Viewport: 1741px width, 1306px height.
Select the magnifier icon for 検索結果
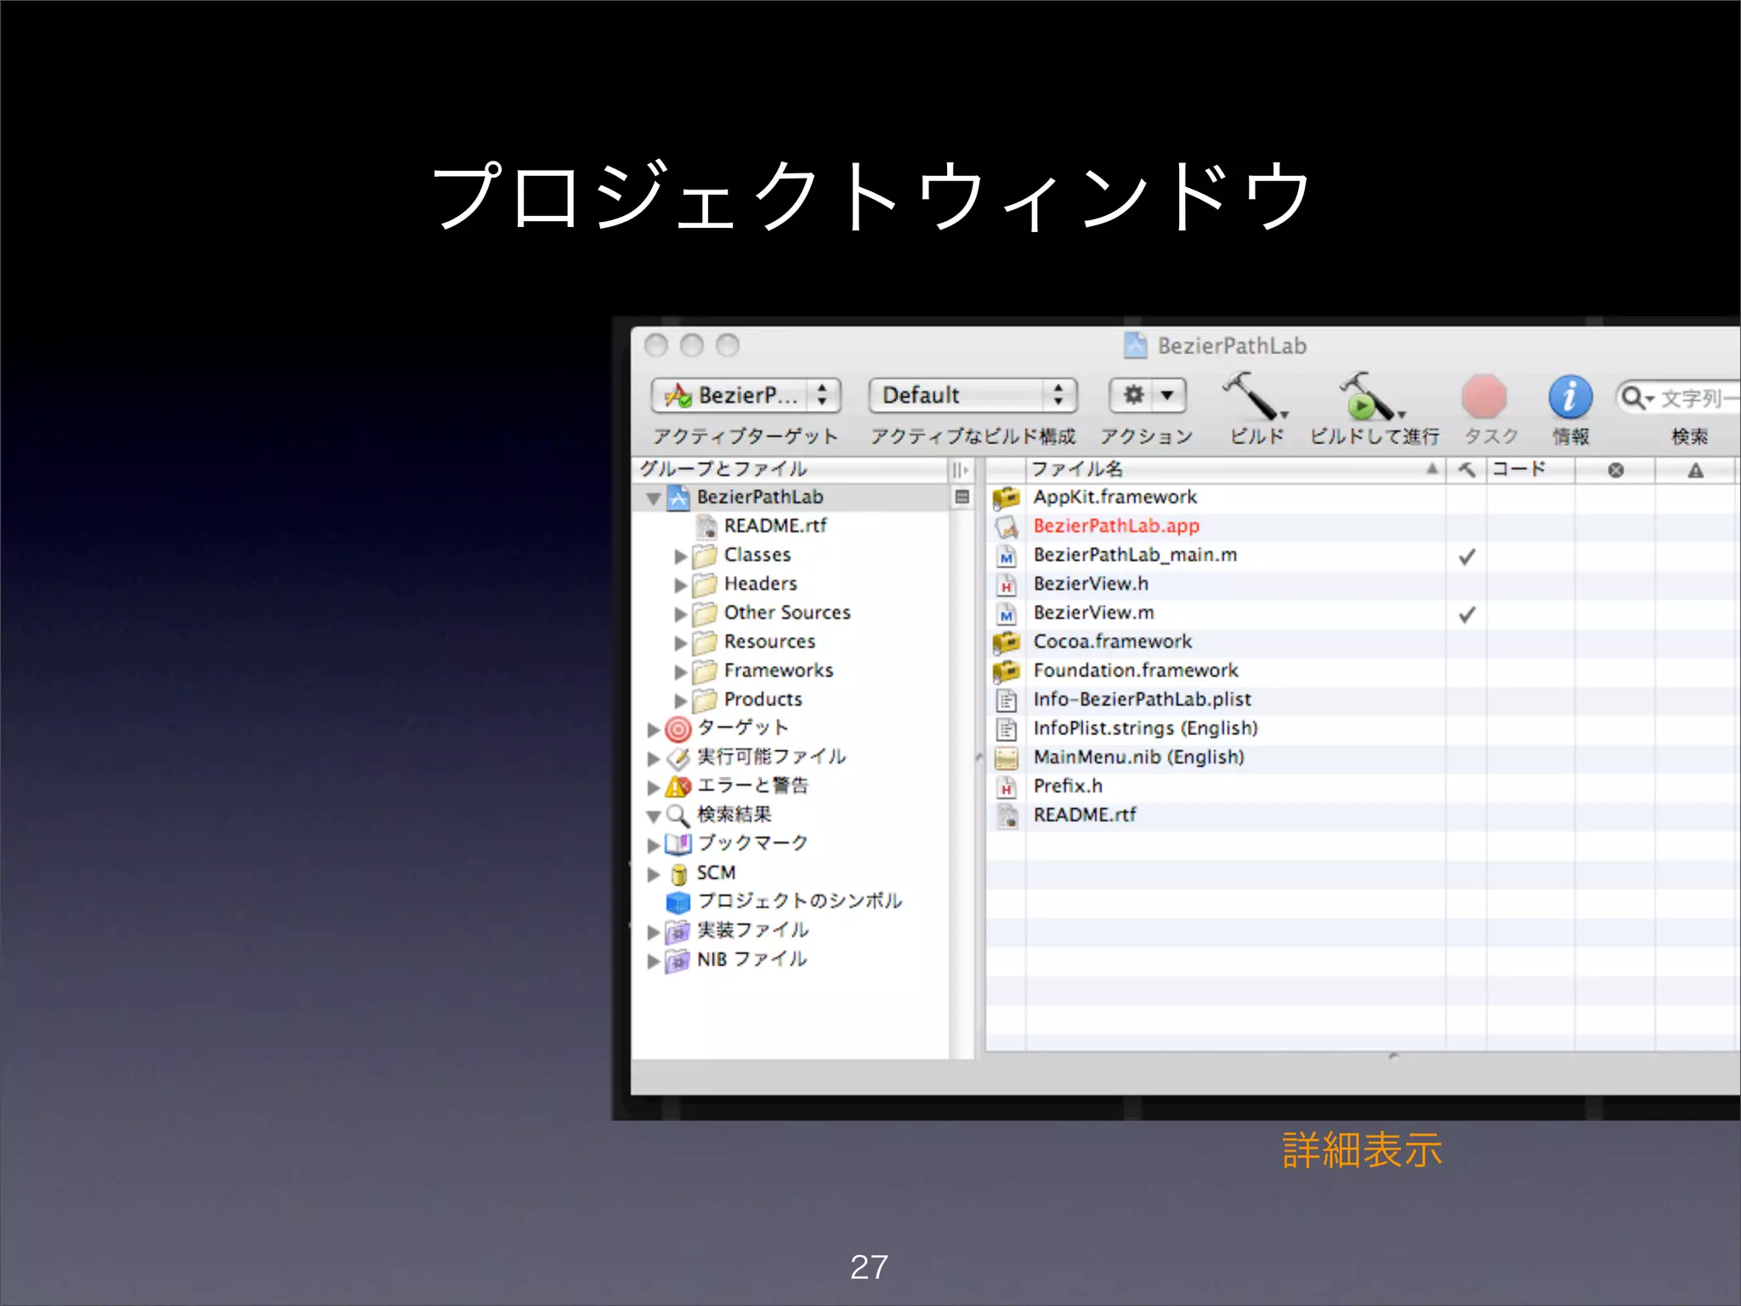tap(678, 815)
